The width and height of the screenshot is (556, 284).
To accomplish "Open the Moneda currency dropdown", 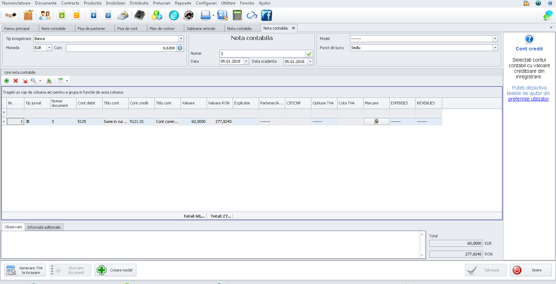I will coord(49,48).
